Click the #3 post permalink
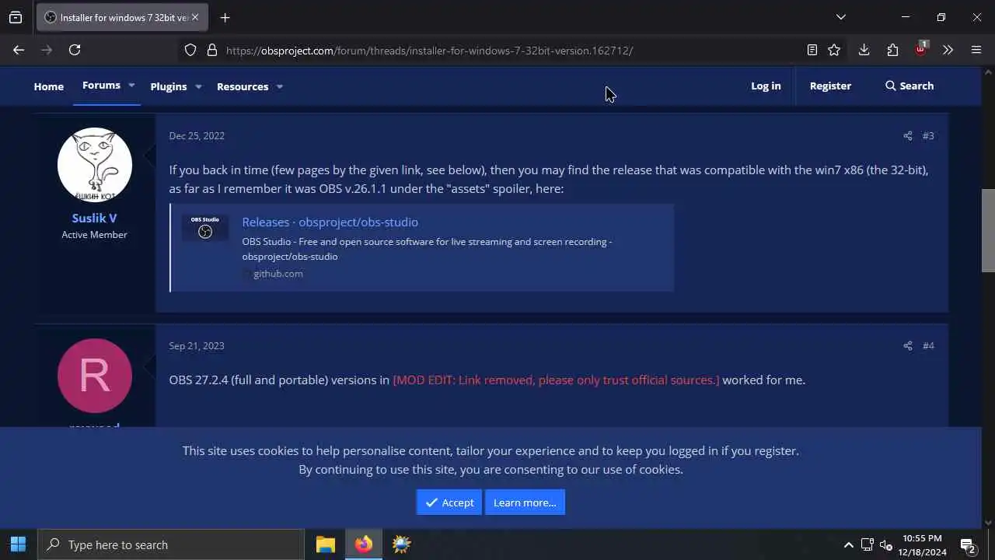995x560 pixels. pos(928,136)
